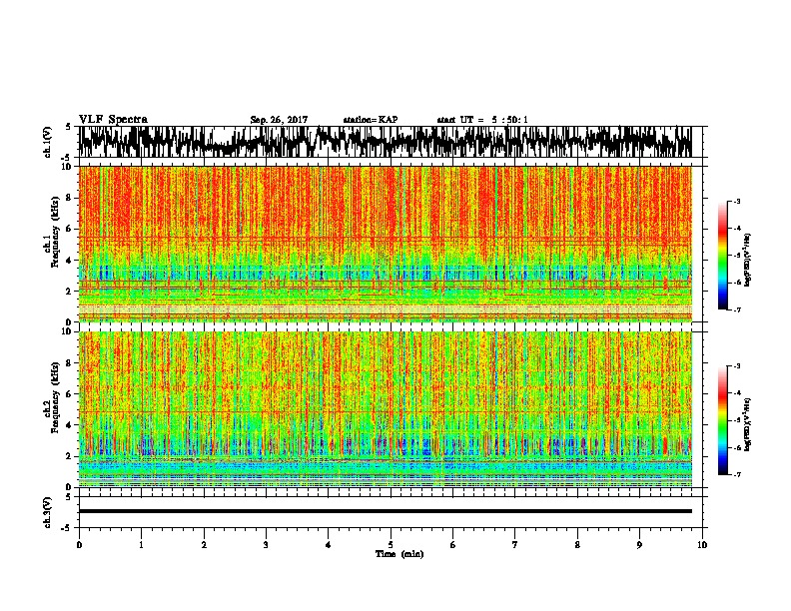This screenshot has height=611, width=791.
Task: Click the time axis tick label "1"
Action: click(141, 545)
